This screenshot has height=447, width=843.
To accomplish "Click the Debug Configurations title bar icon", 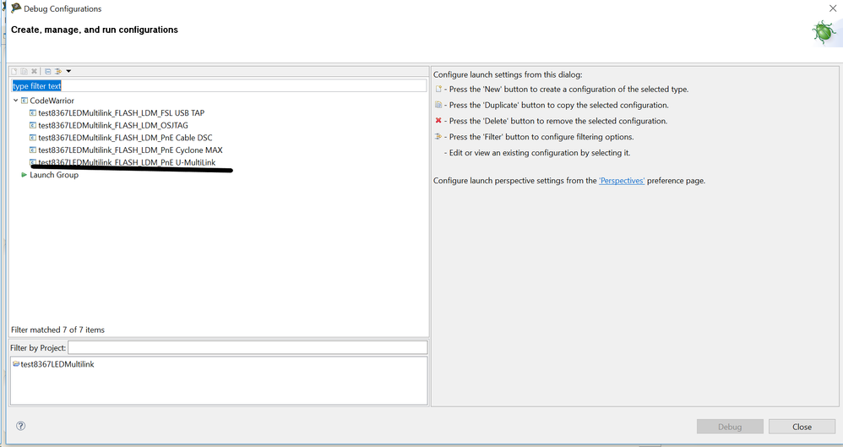I will [x=15, y=8].
